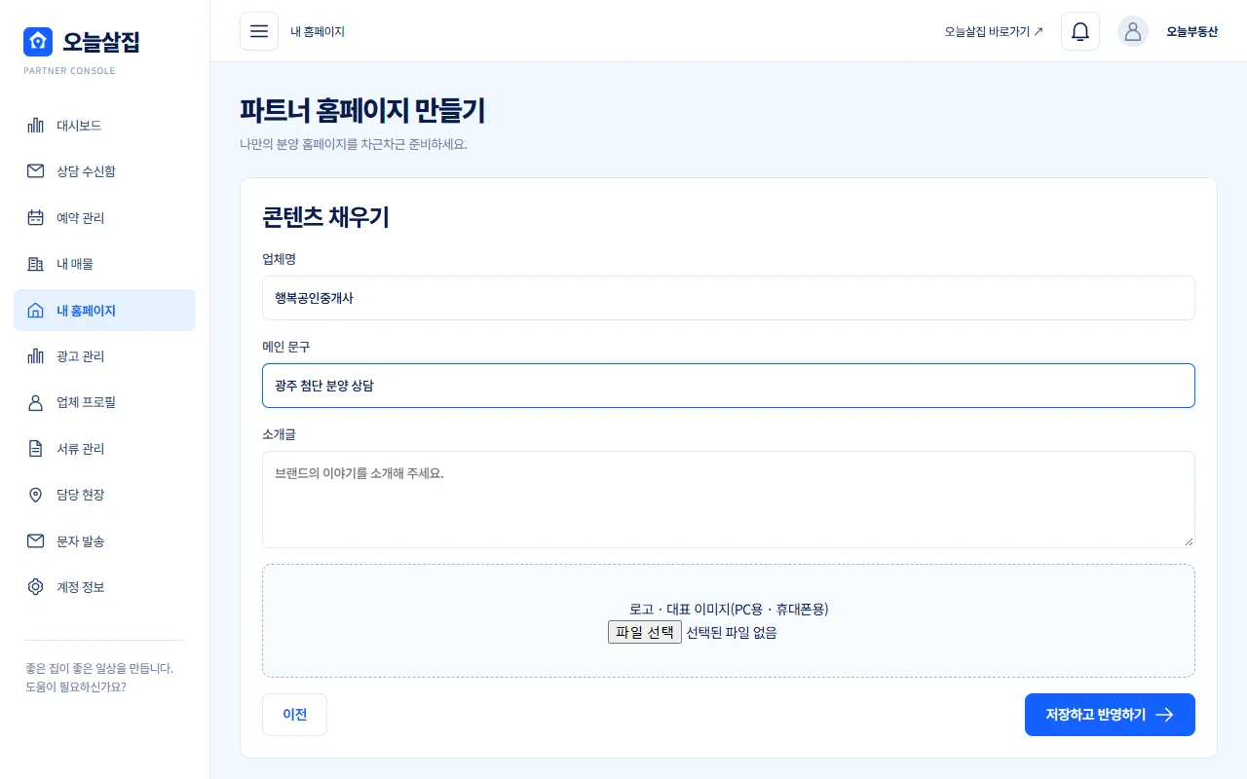Go to 서류 관리 label

81,449
